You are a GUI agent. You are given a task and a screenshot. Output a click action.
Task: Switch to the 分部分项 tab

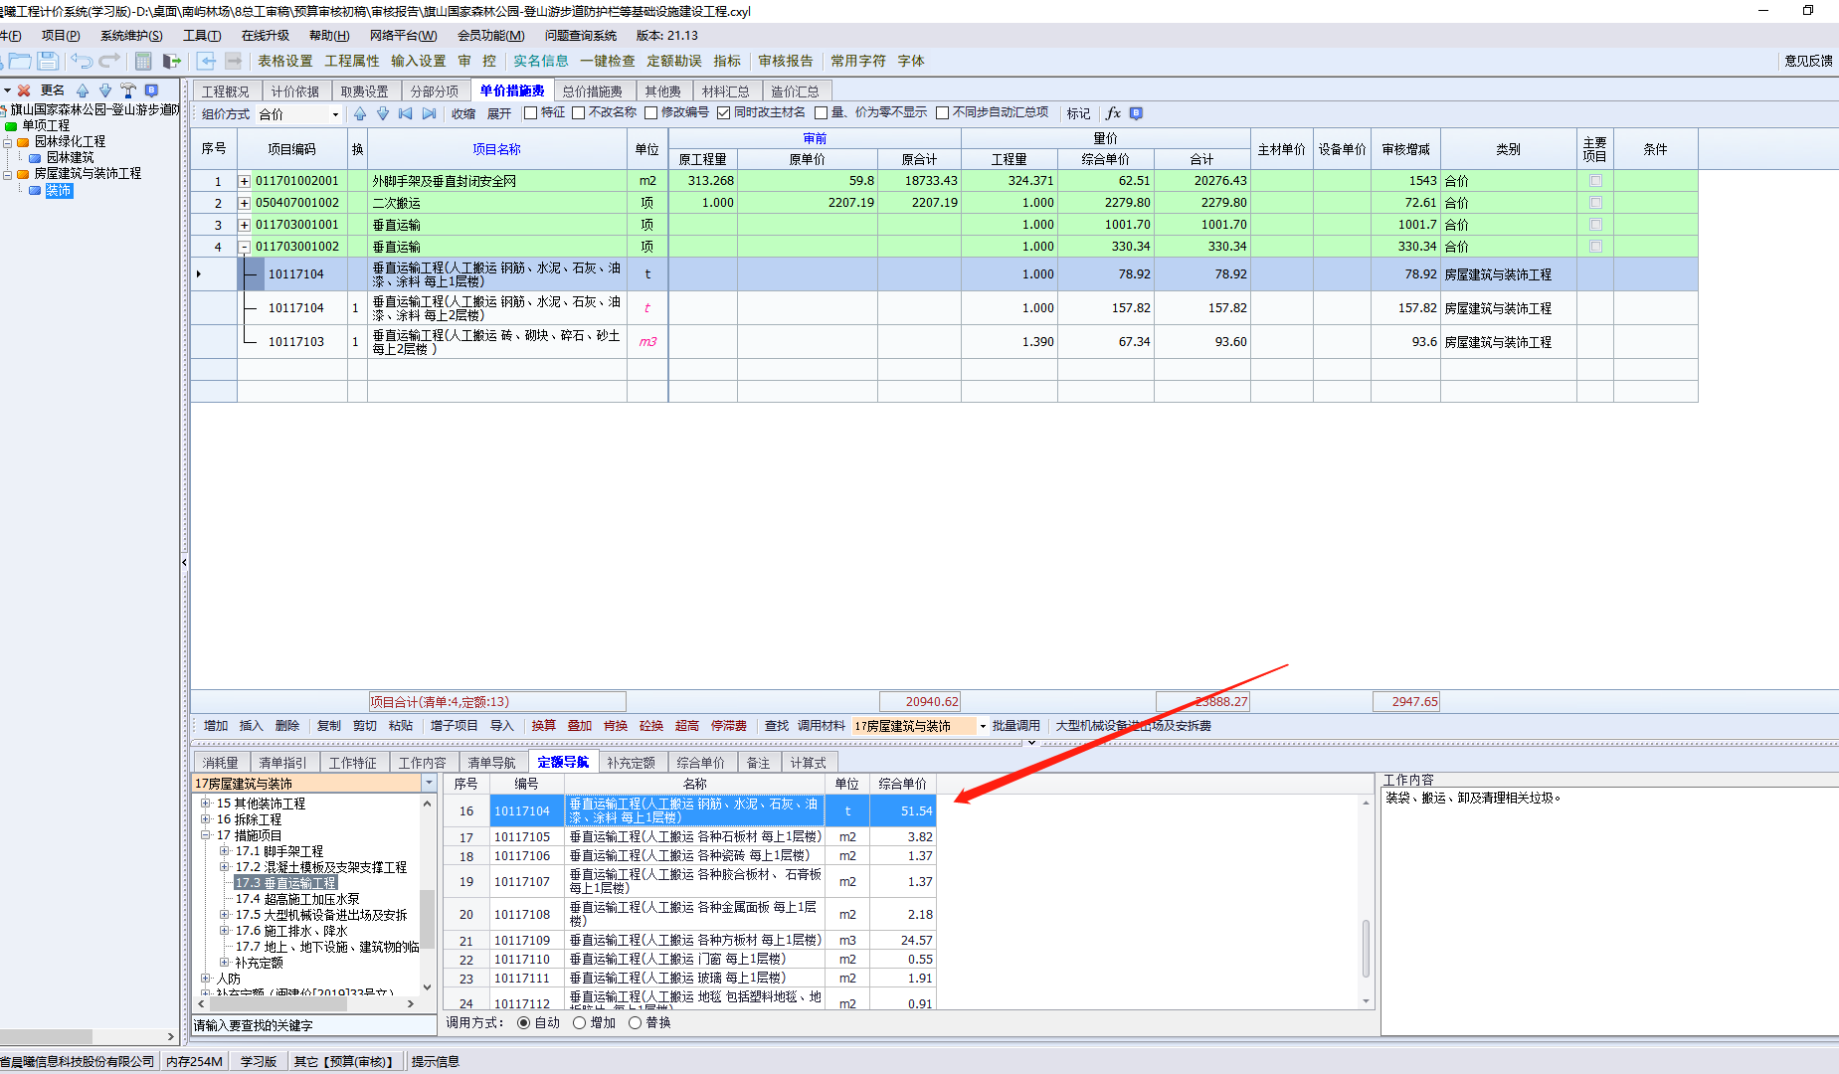point(435,91)
